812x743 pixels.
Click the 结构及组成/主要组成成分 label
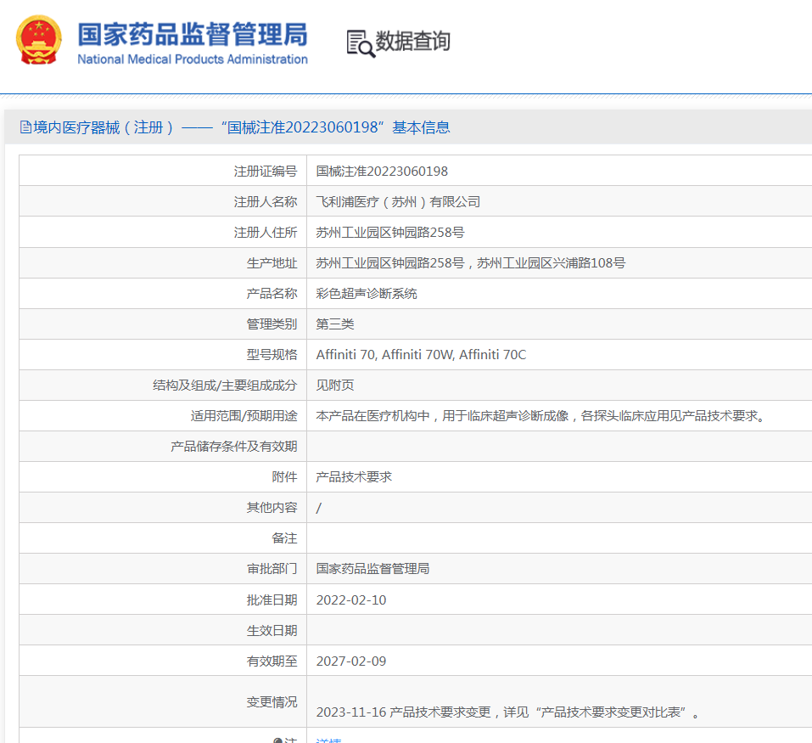coord(225,386)
